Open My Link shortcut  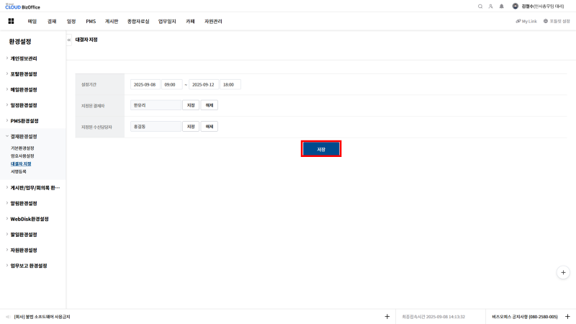(x=526, y=21)
